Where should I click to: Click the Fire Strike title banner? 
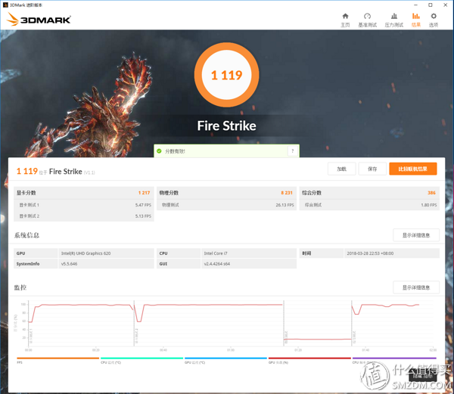point(226,126)
